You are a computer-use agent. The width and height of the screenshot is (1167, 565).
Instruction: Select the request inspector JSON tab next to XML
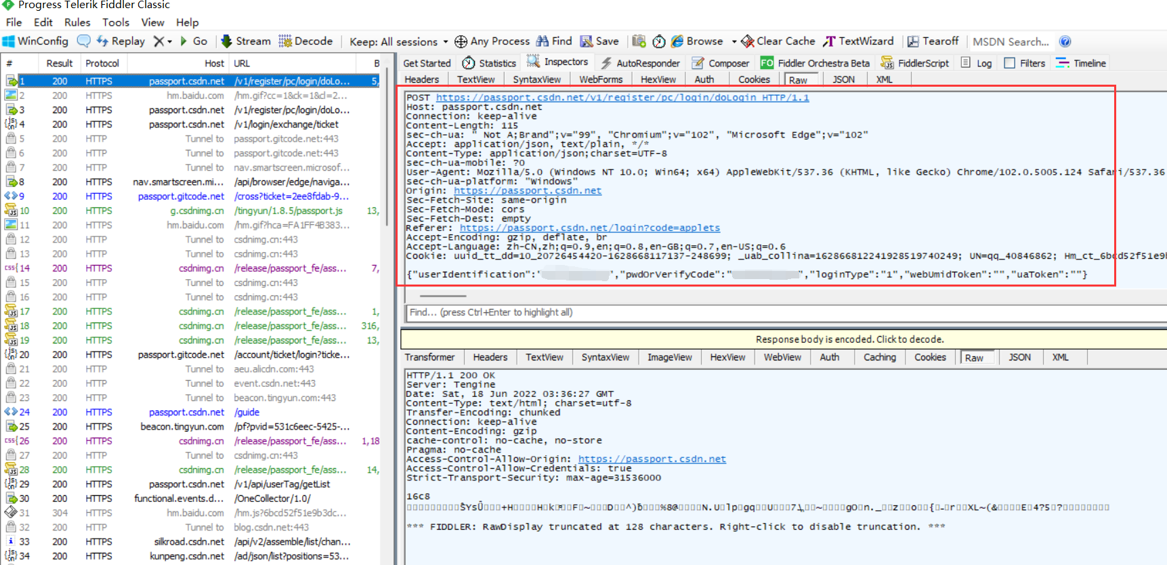pos(843,79)
